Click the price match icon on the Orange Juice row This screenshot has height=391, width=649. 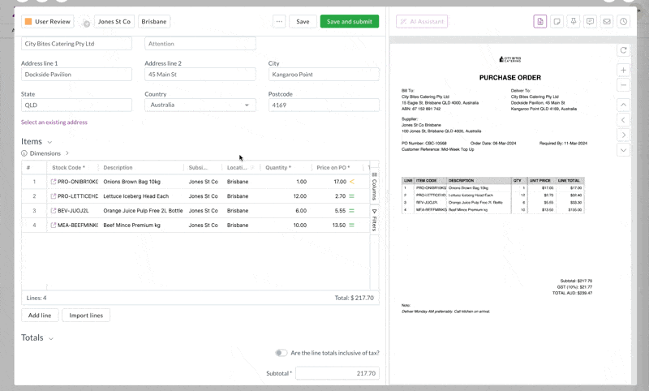[352, 211]
